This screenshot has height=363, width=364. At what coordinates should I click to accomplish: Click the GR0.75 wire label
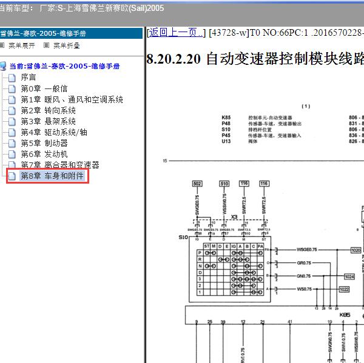pos(304,263)
